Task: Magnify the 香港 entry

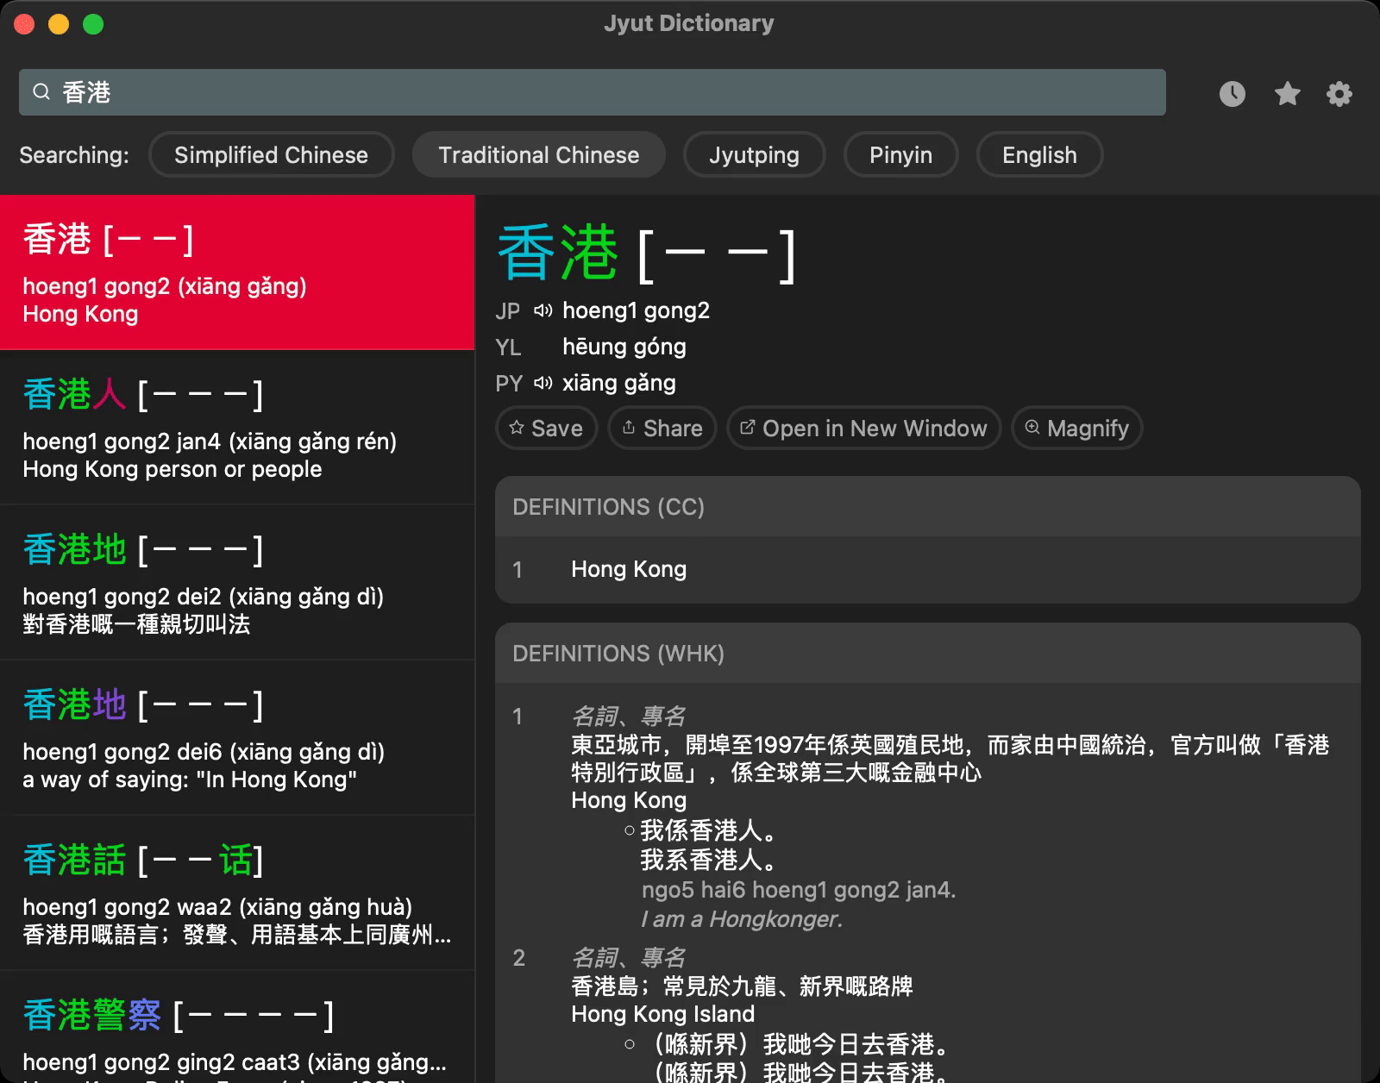Action: (x=1076, y=428)
